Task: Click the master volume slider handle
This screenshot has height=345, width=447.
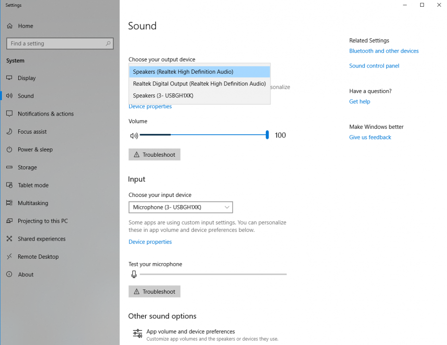Action: pyautogui.click(x=267, y=135)
